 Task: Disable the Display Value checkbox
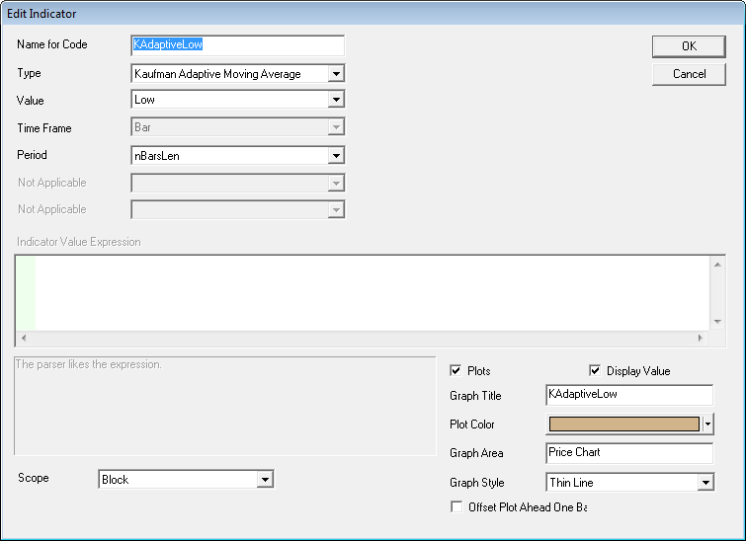click(x=595, y=371)
